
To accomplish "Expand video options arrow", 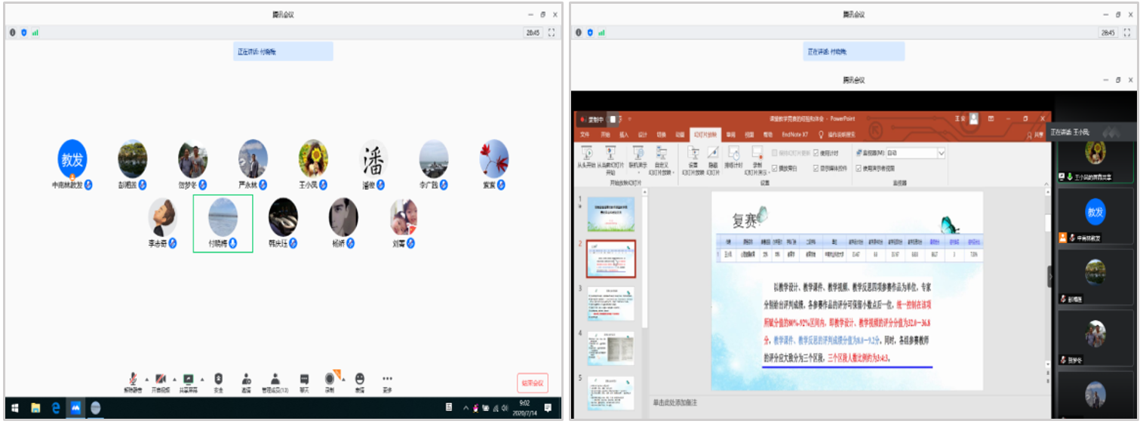I will click(x=174, y=379).
